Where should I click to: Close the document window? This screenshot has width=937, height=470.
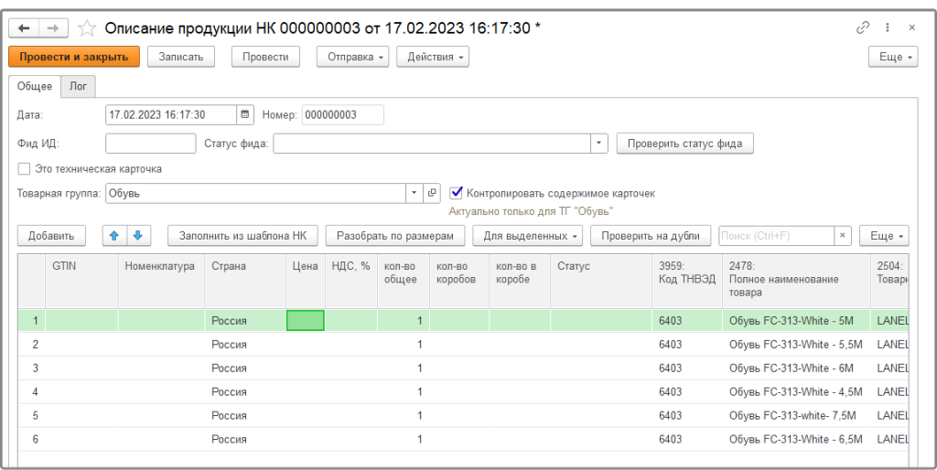pos(912,27)
